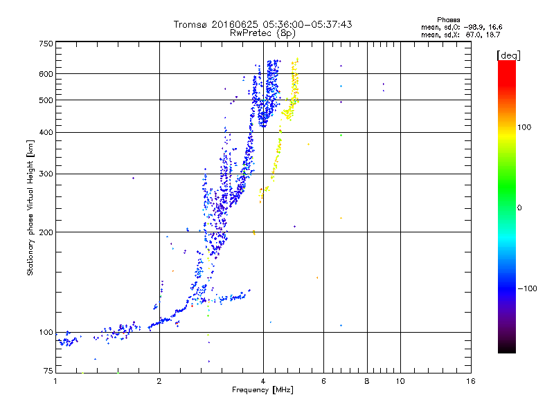This screenshot has height=415, width=554.
Task: Click the colorbar '-100' tick label
Action: (527, 288)
